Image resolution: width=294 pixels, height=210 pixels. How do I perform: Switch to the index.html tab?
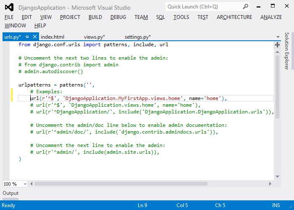tap(52, 37)
